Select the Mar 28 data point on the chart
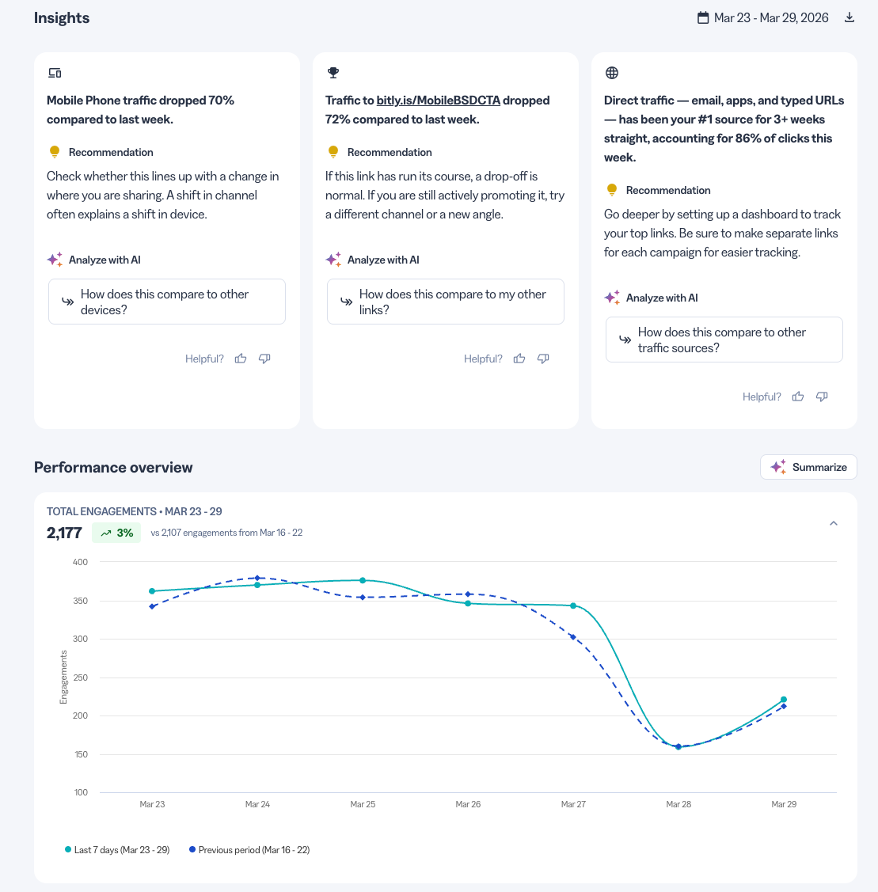The width and height of the screenshot is (878, 892). click(x=678, y=747)
